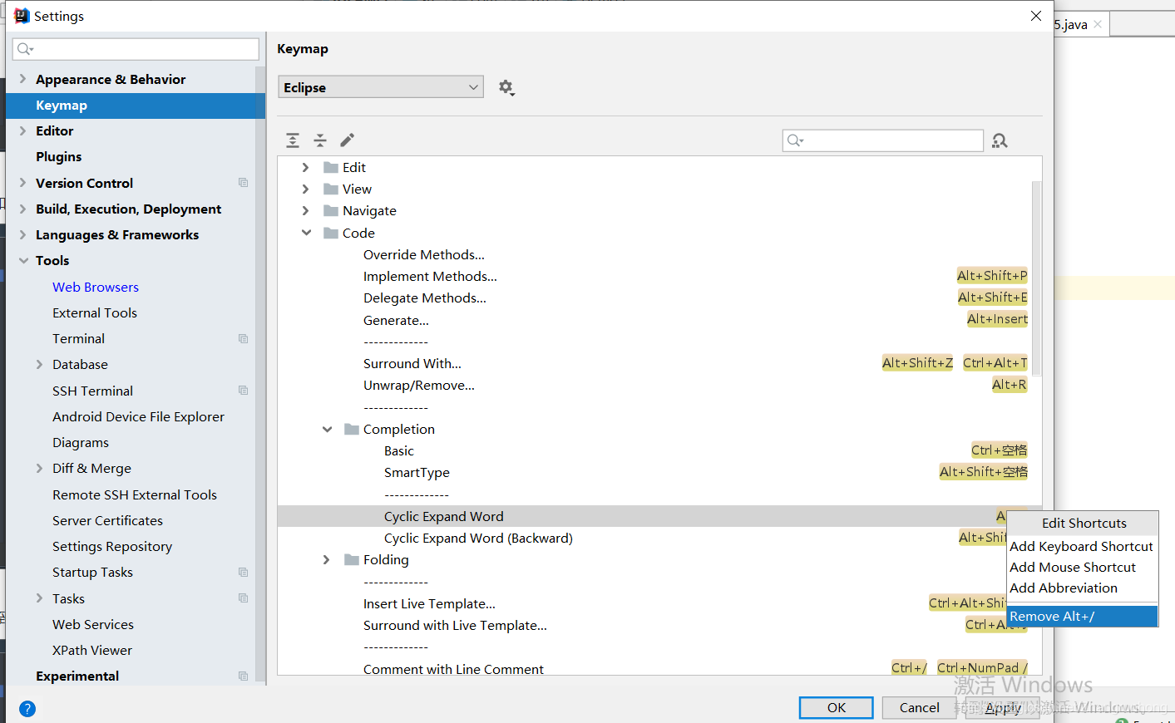Collapse the Tools settings section
Screen dimensions: 1175x723
coord(23,260)
